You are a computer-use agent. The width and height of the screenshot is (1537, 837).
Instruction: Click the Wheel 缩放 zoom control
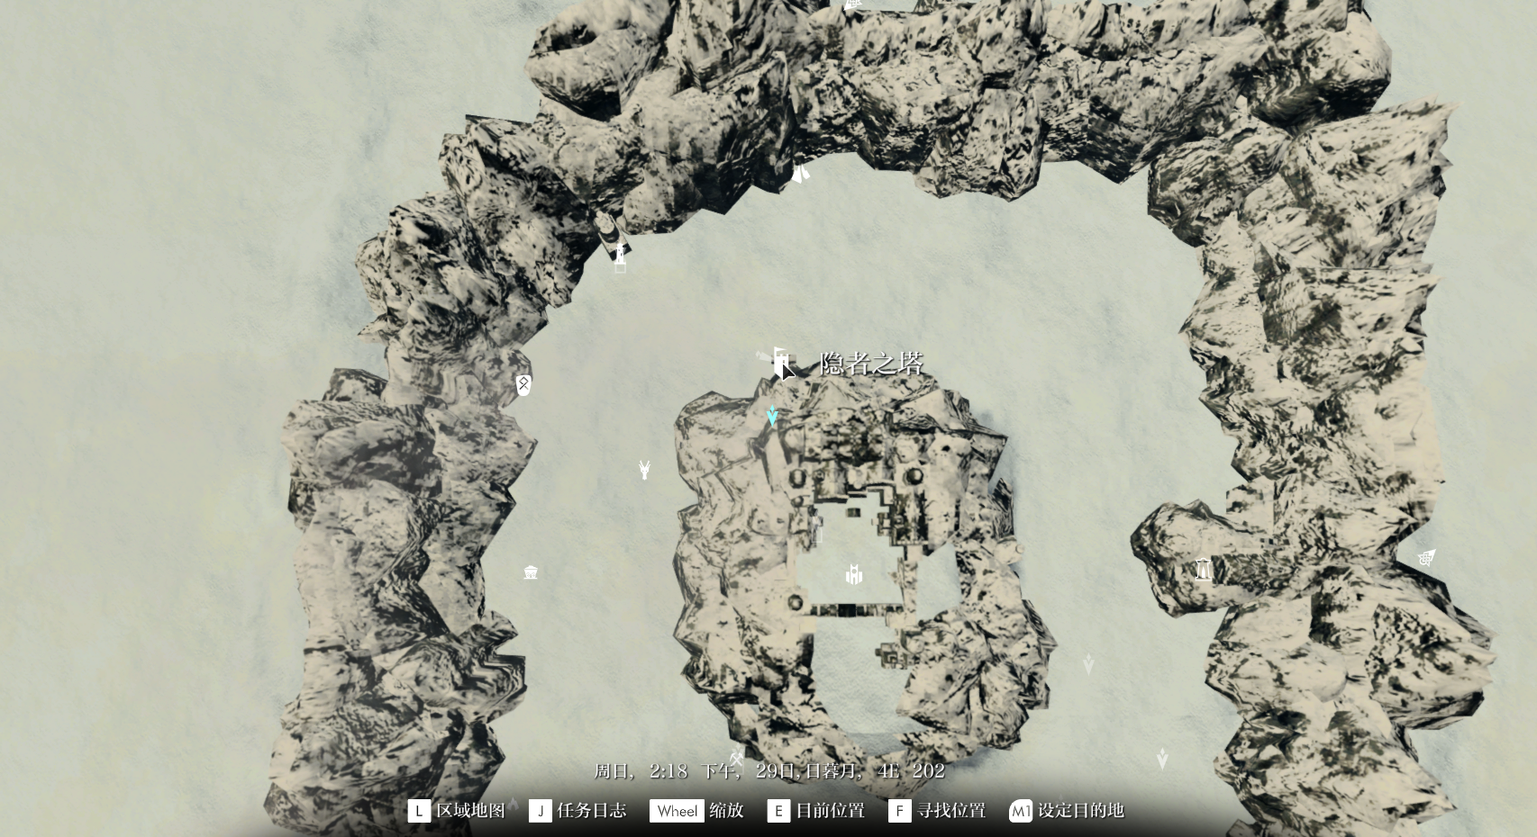pyautogui.click(x=697, y=811)
